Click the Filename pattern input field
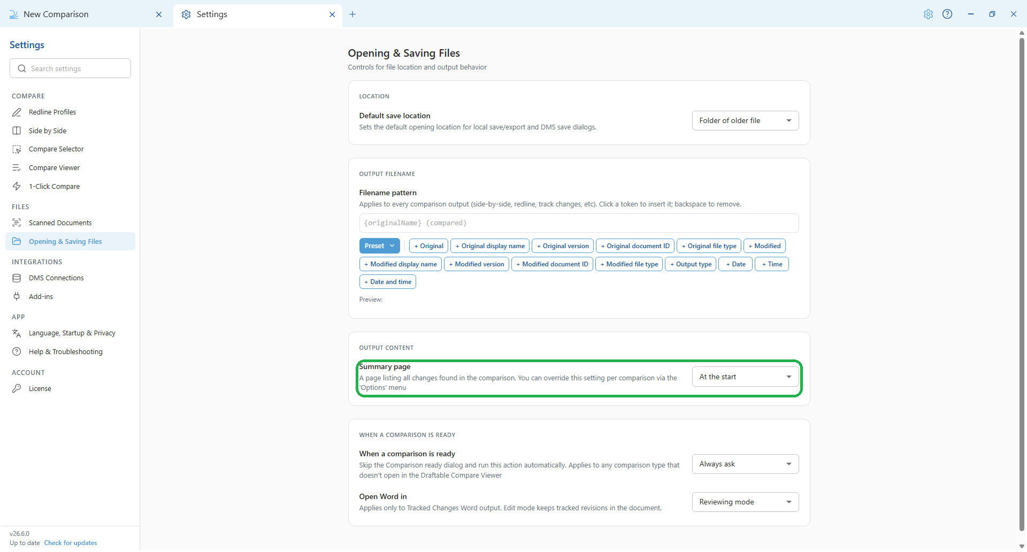Image resolution: width=1027 pixels, height=552 pixels. click(x=579, y=223)
